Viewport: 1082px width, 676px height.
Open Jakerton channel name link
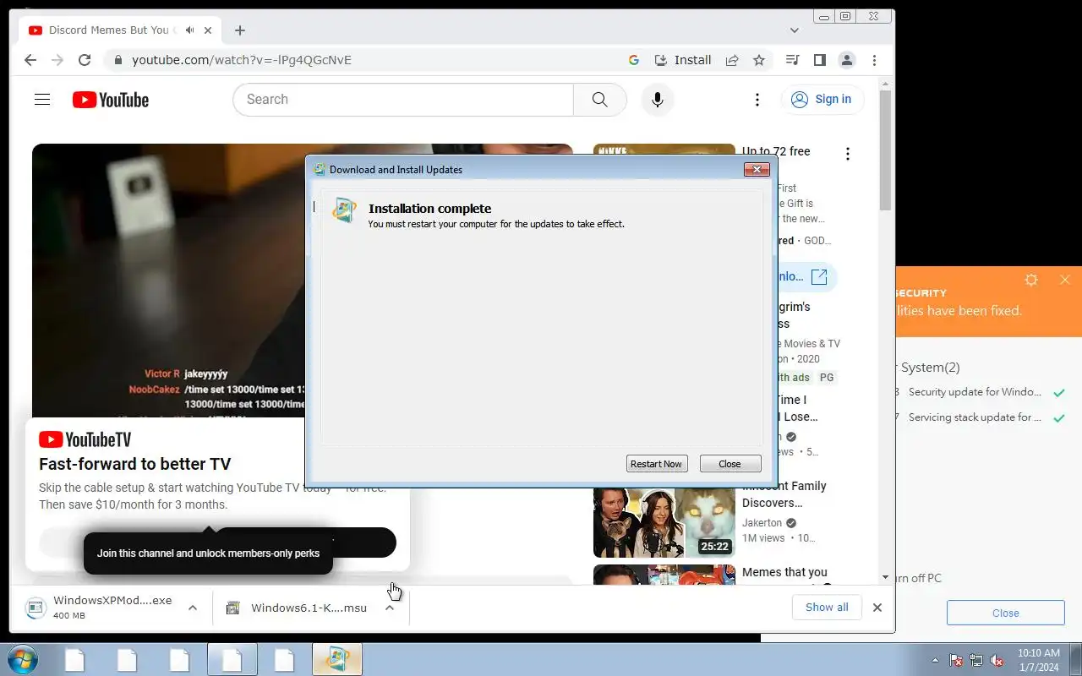coord(762,523)
